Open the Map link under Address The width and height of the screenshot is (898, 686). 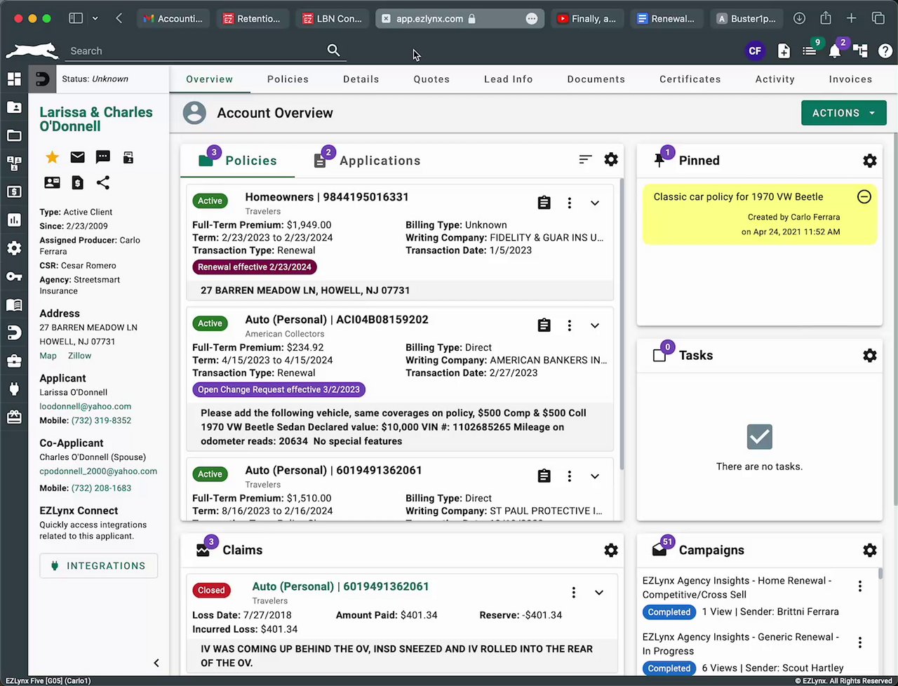[48, 356]
